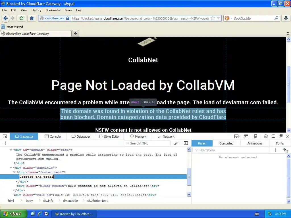Bookmark this page with the star icon
291x218 pixels.
pyautogui.click(x=213, y=18)
